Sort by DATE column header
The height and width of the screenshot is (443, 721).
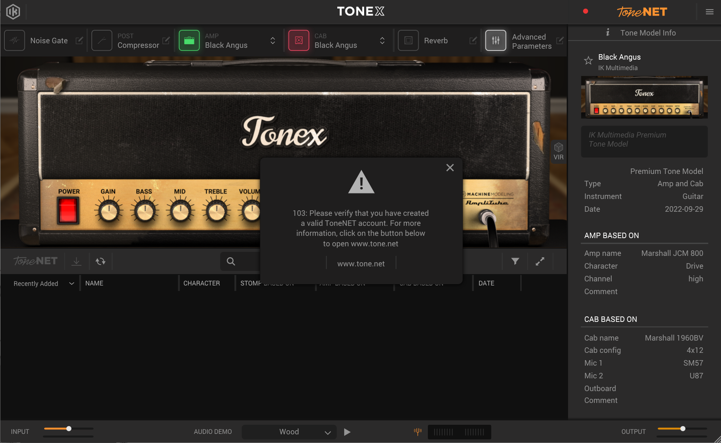click(486, 283)
